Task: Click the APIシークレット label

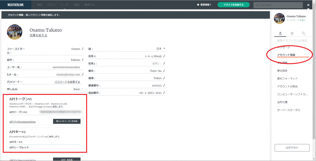Action: click(19, 147)
